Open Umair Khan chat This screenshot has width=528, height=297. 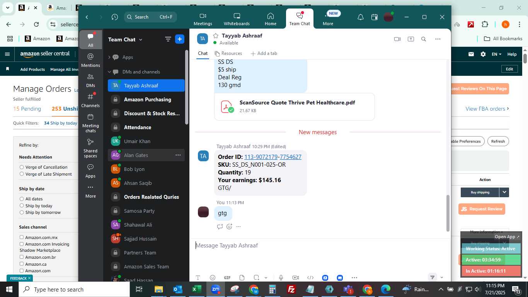click(x=146, y=141)
